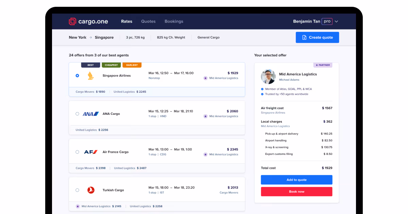Viewport: 408px width, 214px height.
Task: Click the pro badge beside Benjamin Tan
Action: (327, 21)
